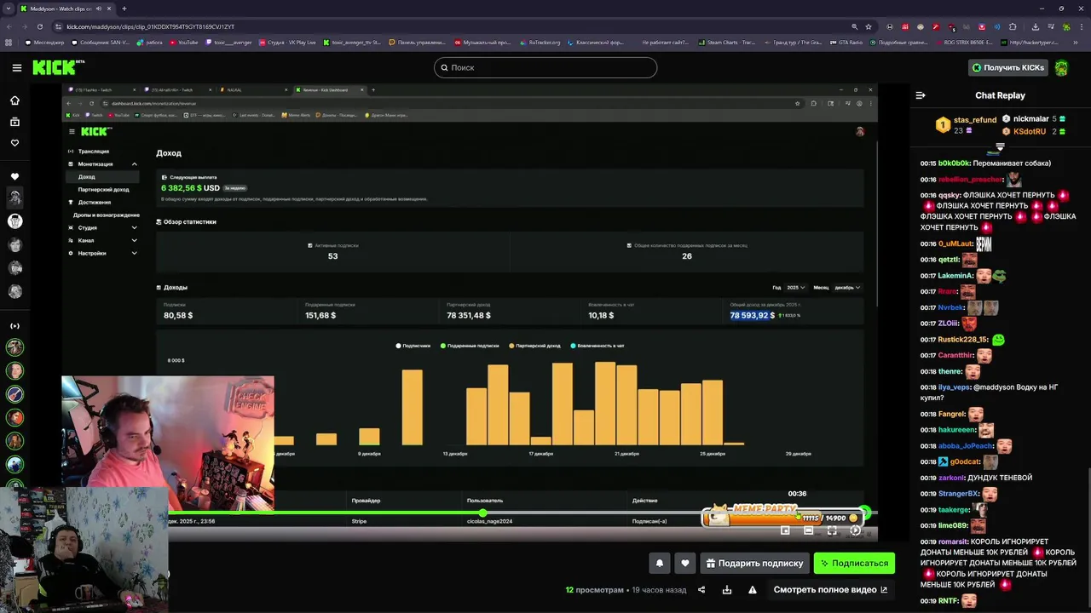Open the ROG STRIX B650E bookmark
1091x613 pixels.
(x=963, y=42)
